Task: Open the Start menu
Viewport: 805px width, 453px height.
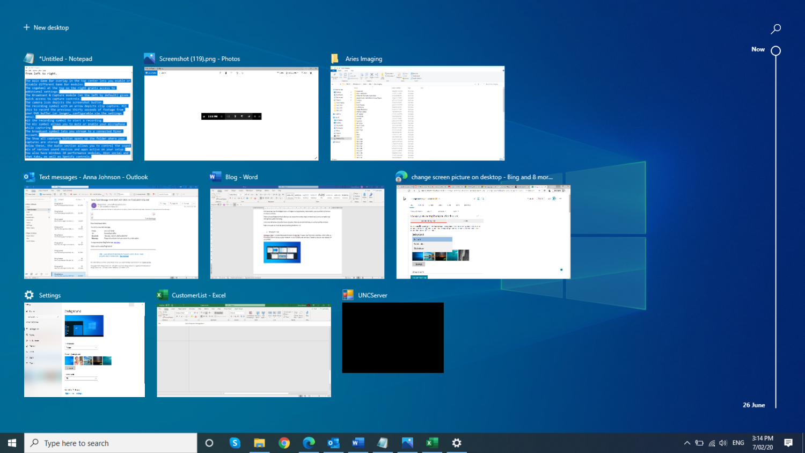Action: (11, 443)
